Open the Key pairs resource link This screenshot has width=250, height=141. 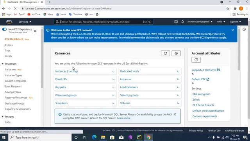tap(61, 87)
